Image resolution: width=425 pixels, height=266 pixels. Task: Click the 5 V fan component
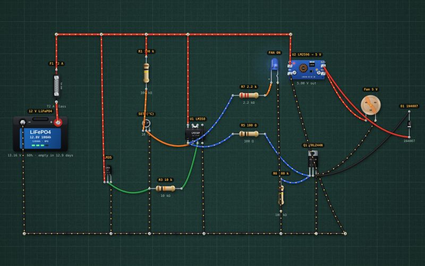370,105
